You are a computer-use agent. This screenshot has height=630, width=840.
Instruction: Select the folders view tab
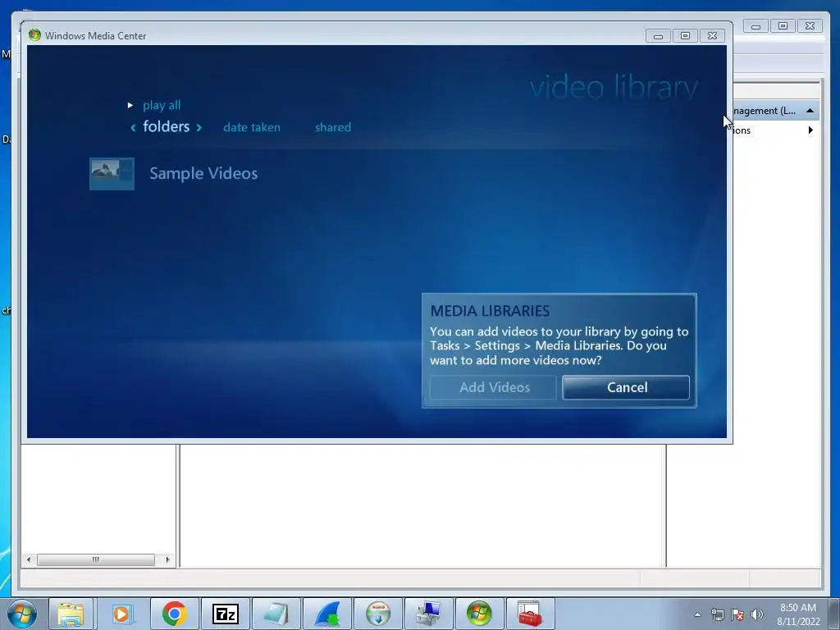(x=166, y=126)
